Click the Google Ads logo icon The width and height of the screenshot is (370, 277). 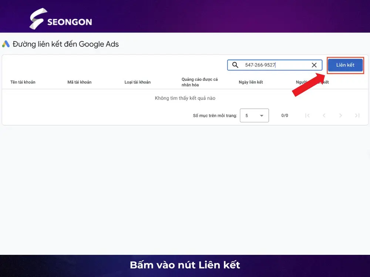pyautogui.click(x=6, y=44)
